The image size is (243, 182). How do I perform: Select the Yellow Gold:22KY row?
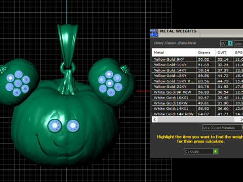pyautogui.click(x=197, y=87)
